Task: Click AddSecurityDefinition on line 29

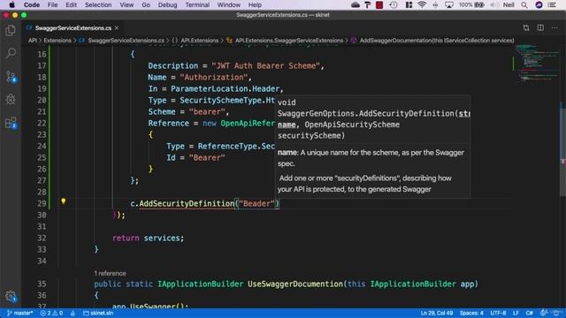Action: pyautogui.click(x=187, y=204)
